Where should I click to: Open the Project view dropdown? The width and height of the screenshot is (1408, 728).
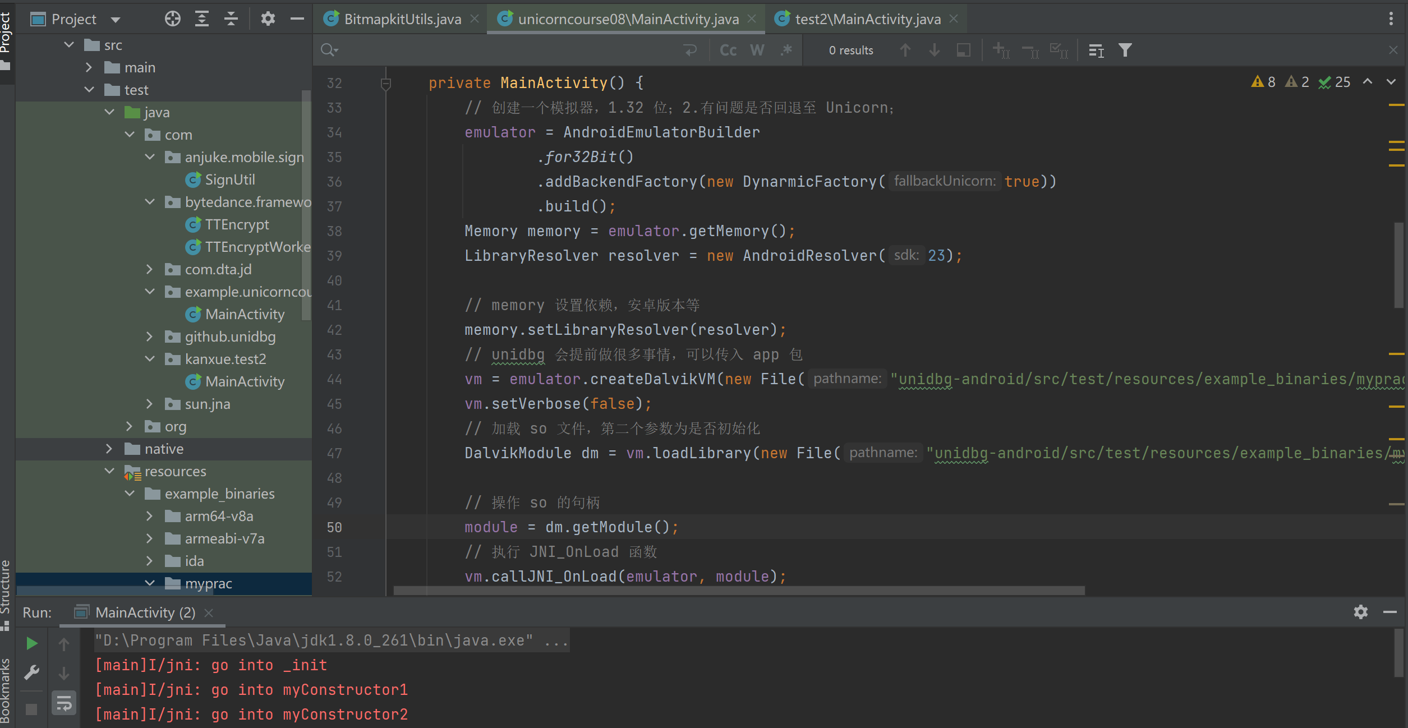pyautogui.click(x=116, y=20)
